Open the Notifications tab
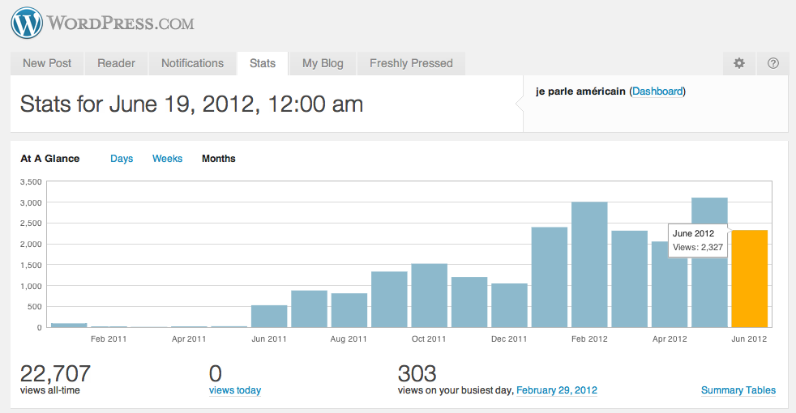This screenshot has height=413, width=796. coord(192,63)
